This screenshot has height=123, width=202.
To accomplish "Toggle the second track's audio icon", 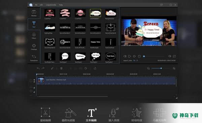I will pyautogui.click(x=34, y=88).
